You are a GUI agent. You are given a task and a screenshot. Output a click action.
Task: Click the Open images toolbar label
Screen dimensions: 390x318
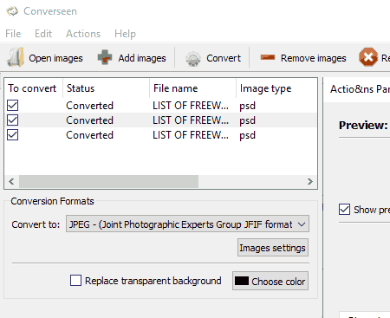(55, 58)
